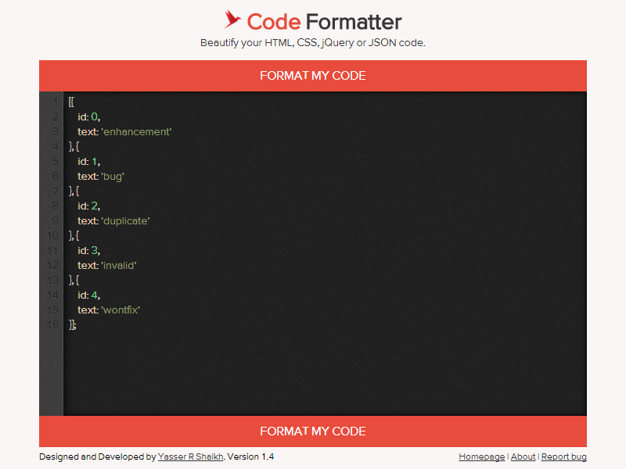The height and width of the screenshot is (469, 626).
Task: Open the About link
Action: click(x=523, y=456)
